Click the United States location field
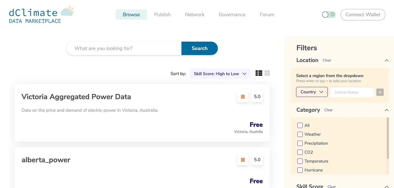 point(352,92)
